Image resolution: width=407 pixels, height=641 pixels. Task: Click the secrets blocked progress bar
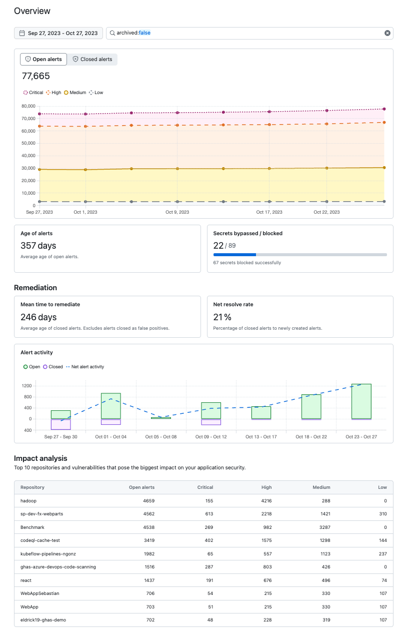click(x=300, y=255)
